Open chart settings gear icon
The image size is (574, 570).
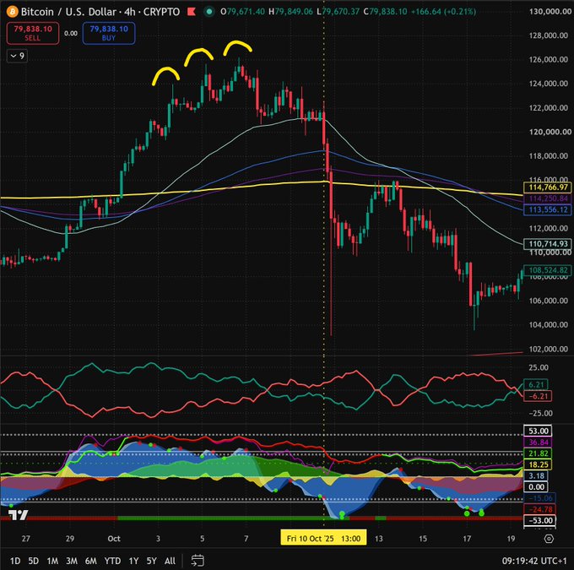549,539
